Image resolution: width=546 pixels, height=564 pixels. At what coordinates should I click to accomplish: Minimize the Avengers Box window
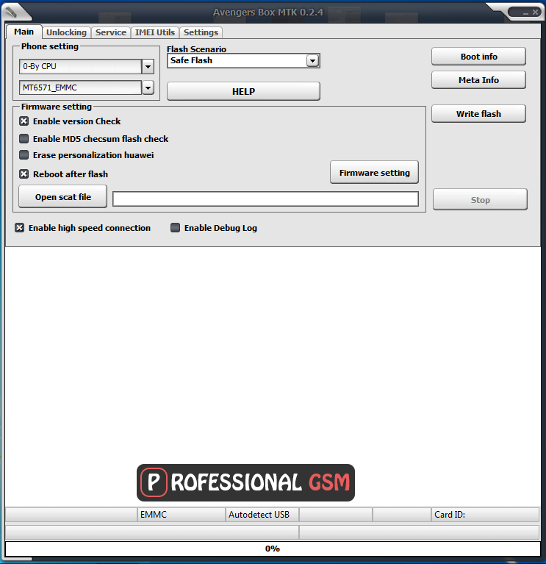pos(525,13)
